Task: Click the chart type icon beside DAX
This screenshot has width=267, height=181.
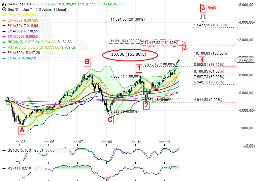Action: [x=4, y=4]
